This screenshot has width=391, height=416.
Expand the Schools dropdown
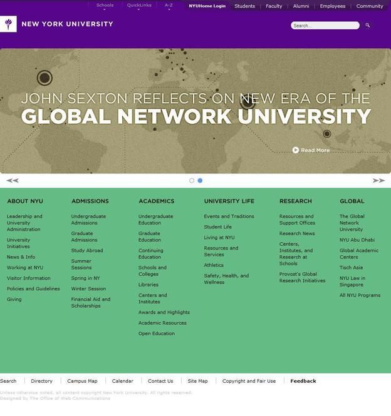105,5
